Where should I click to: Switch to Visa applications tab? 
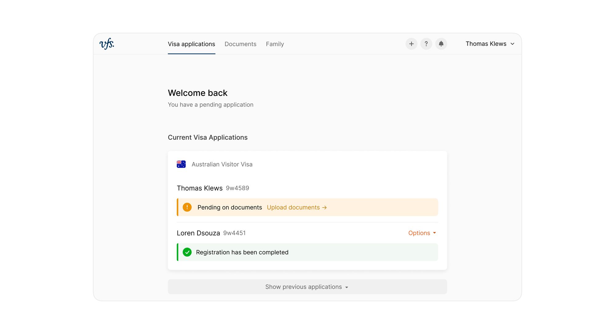tap(191, 44)
